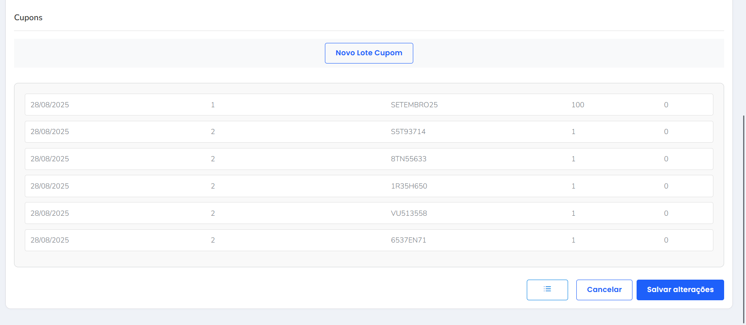746x325 pixels.
Task: Click quantity 1 in the 1R35H650 row
Action: tap(573, 186)
